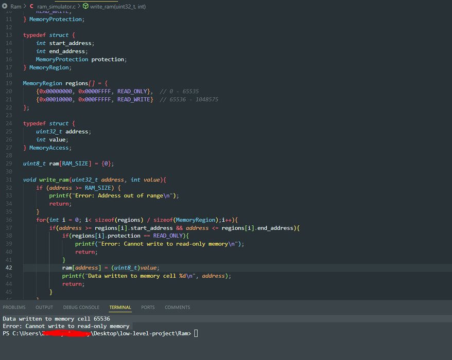This screenshot has width=452, height=360.
Task: Open the Ram folder breadcrumb
Action: coord(16,6)
